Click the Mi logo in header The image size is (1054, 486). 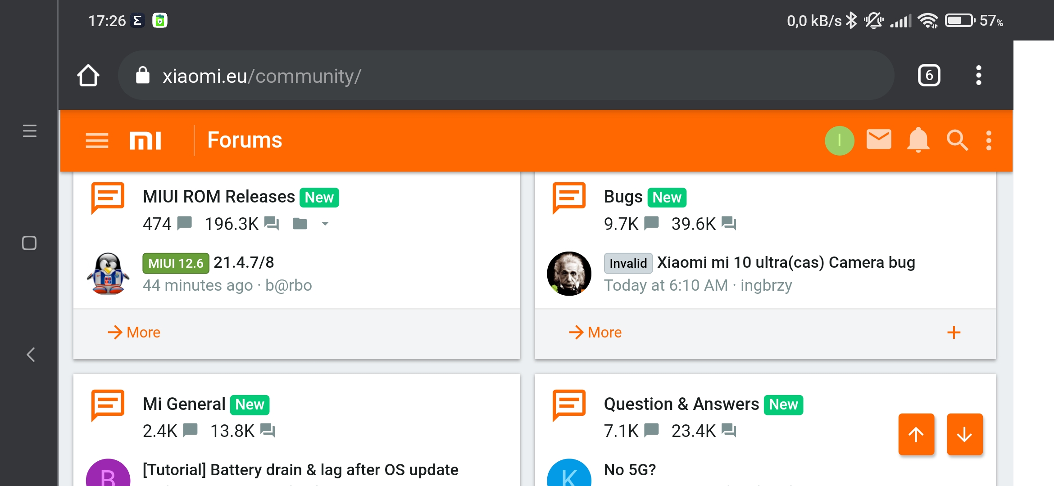145,140
